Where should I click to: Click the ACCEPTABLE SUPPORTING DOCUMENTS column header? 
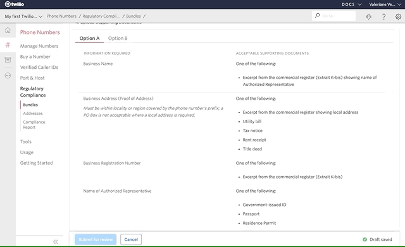[272, 53]
